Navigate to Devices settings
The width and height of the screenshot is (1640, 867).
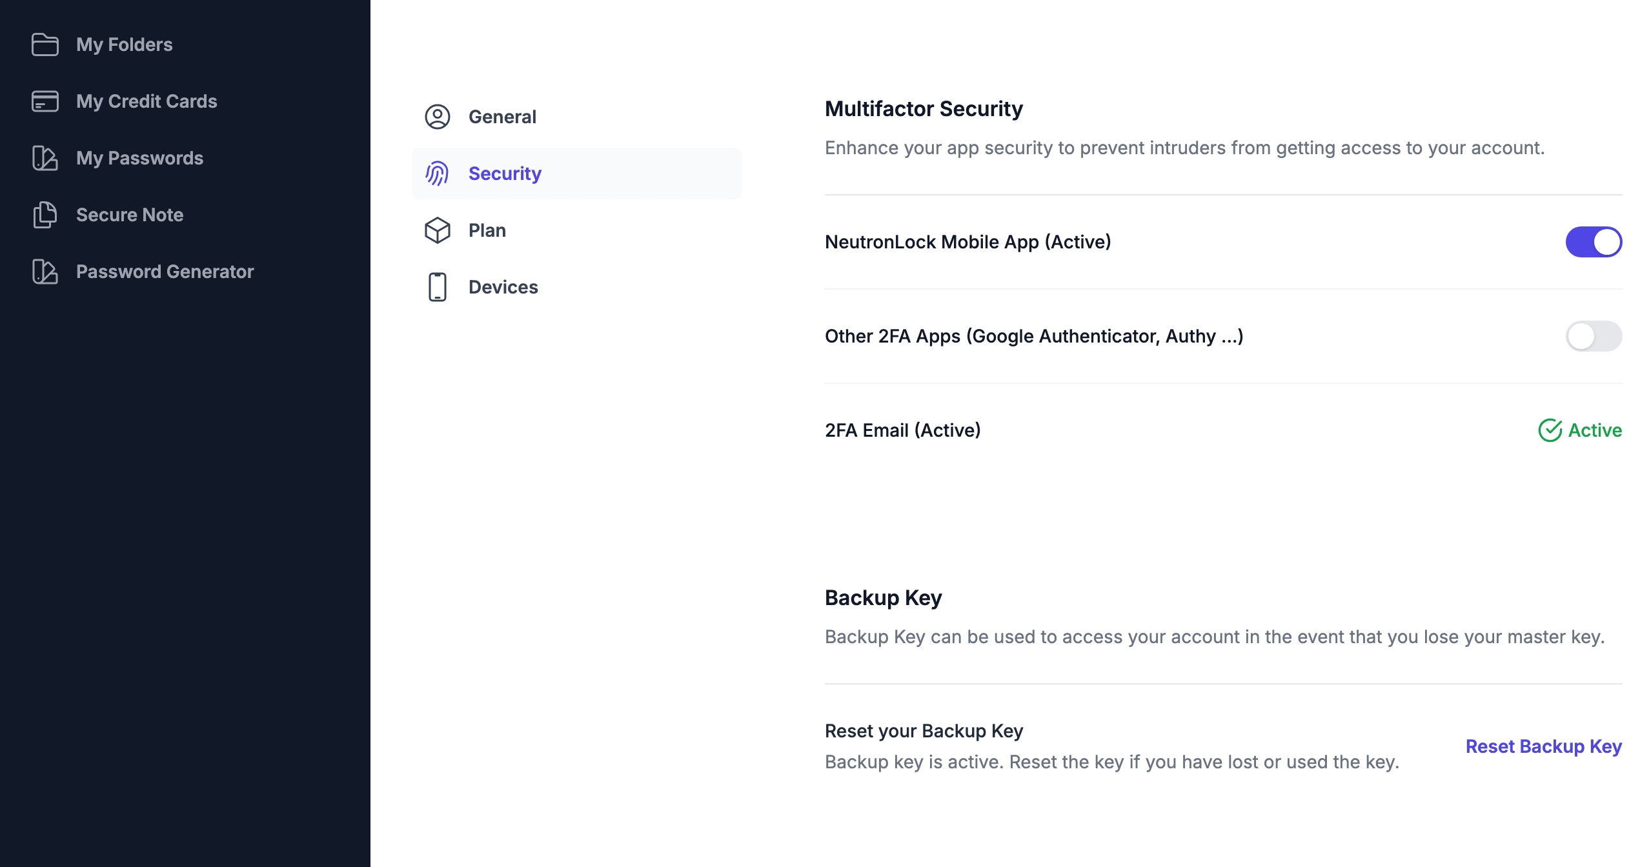tap(503, 287)
